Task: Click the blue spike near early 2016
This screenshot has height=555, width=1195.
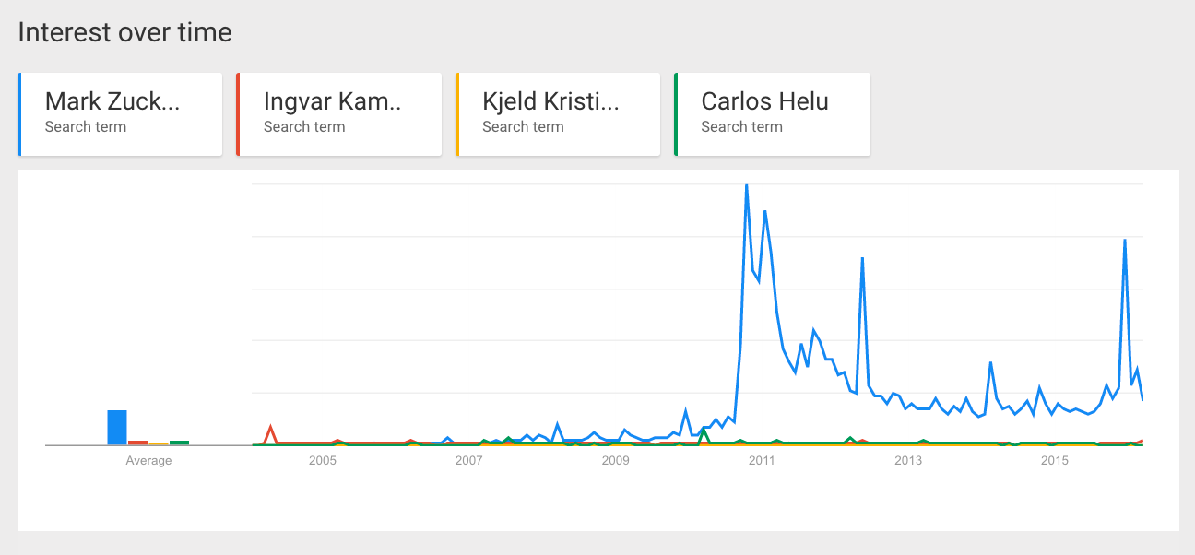Action: [1124, 242]
